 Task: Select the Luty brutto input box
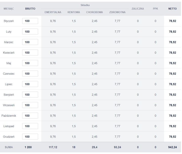click(30, 32)
